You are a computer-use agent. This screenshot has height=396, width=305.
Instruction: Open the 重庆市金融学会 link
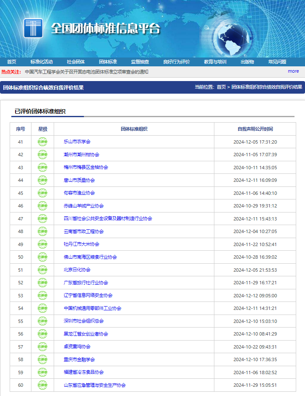[x=79, y=359]
